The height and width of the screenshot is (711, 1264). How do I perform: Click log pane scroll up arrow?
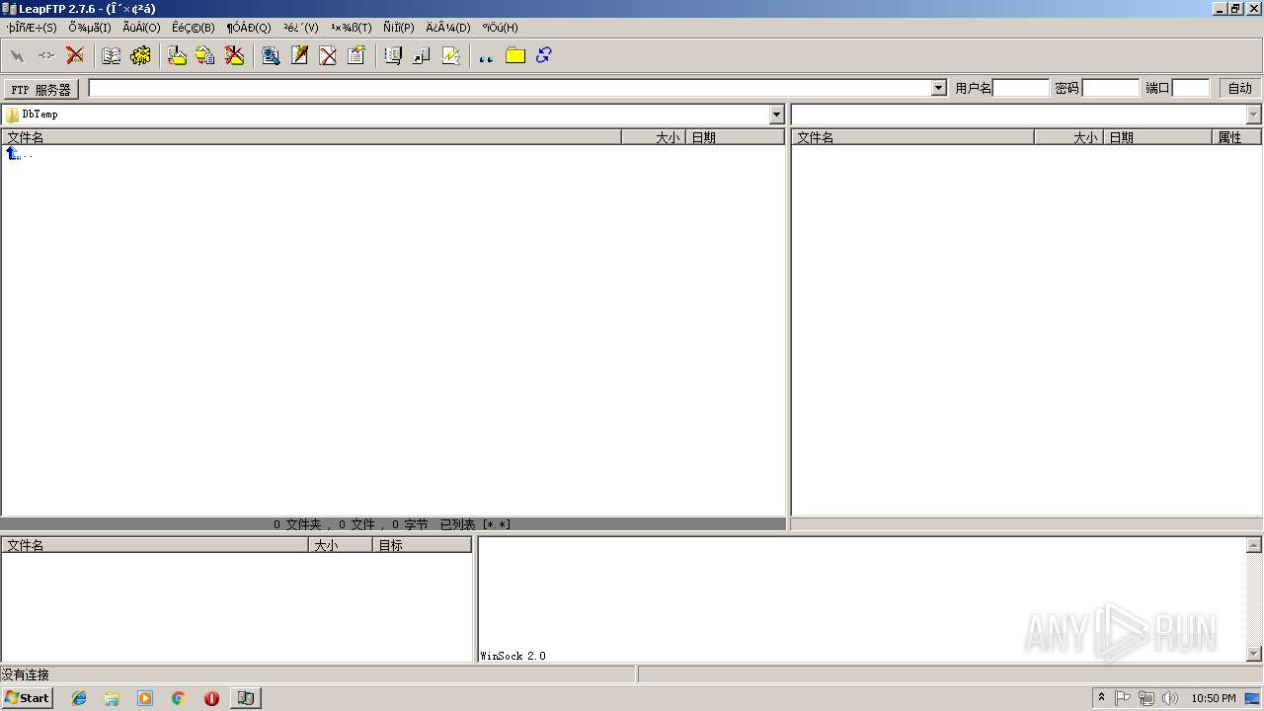(1254, 545)
